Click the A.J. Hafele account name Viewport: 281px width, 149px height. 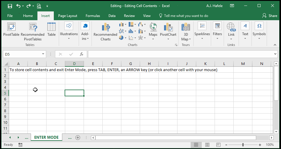pyautogui.click(x=215, y=6)
